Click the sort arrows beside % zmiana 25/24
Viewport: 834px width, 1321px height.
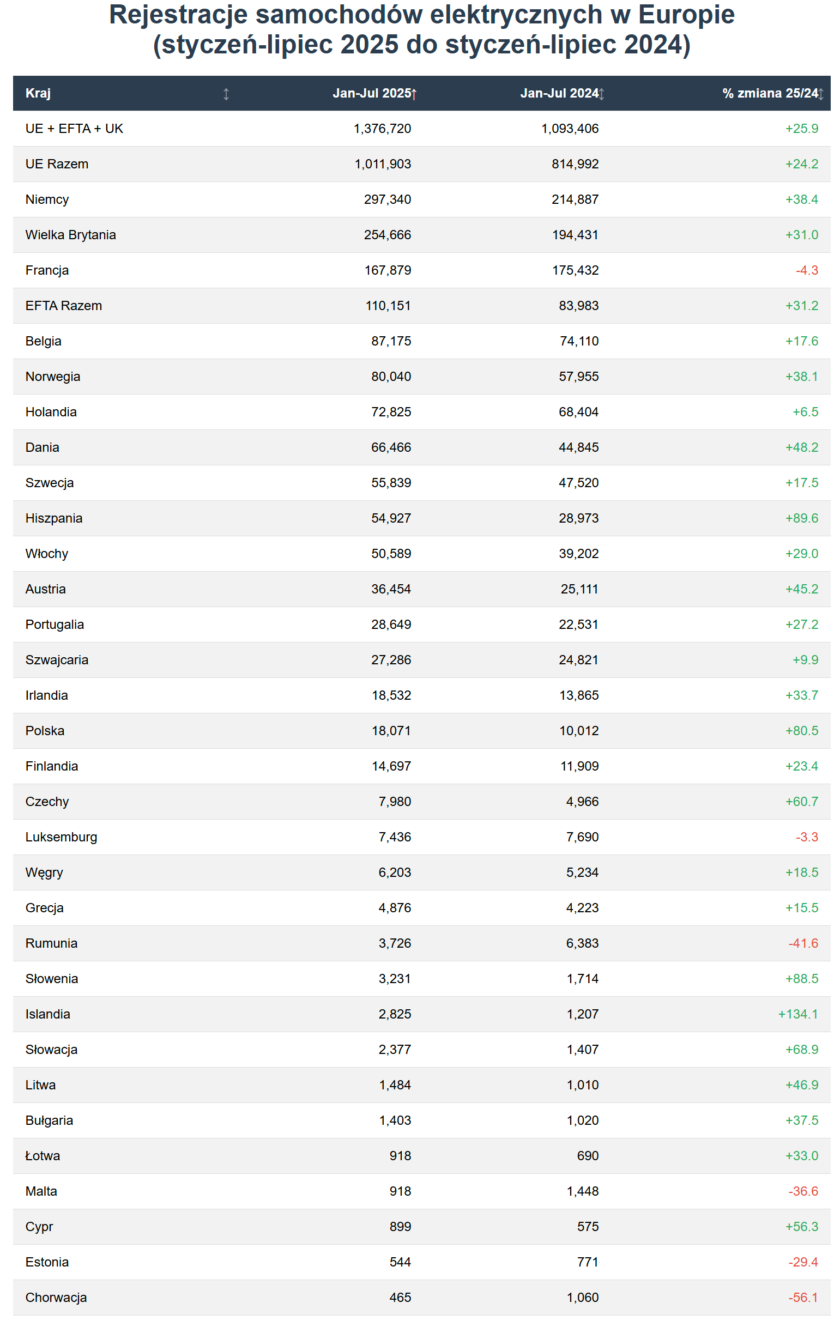821,94
